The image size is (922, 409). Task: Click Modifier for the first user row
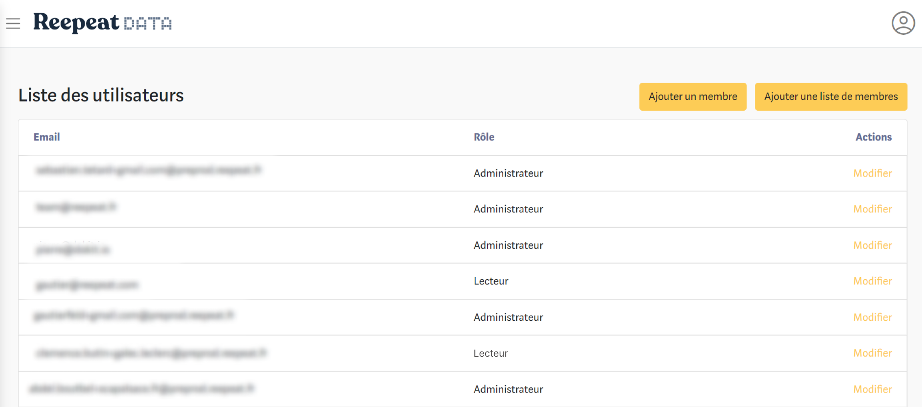[x=872, y=173]
